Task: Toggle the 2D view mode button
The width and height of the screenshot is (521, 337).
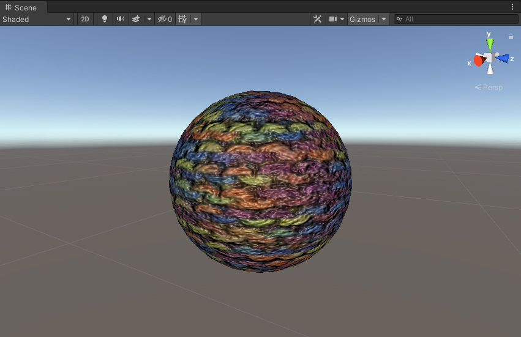Action: (x=85, y=19)
